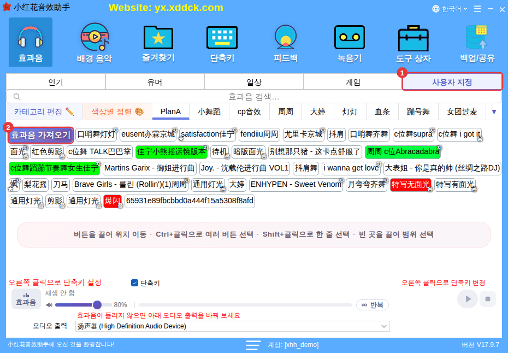Image resolution: width=508 pixels, height=353 pixels.
Task: Click the status bar list lines icon
Action: [253, 345]
